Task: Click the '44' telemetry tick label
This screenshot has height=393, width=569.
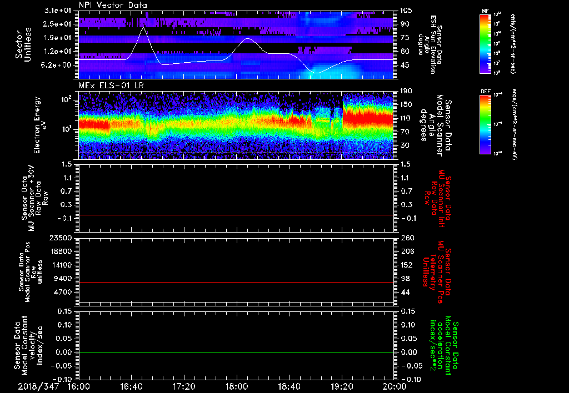Action: click(405, 292)
